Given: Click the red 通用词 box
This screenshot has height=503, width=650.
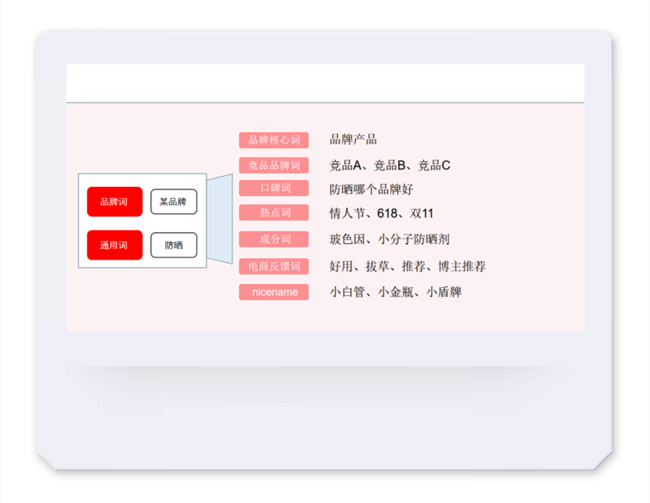Looking at the screenshot, I should pos(114,245).
